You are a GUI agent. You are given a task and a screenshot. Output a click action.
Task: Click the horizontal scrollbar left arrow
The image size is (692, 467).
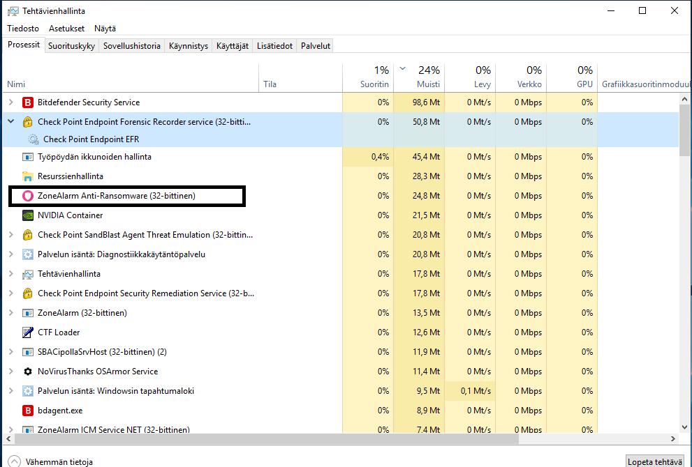pyautogui.click(x=8, y=439)
